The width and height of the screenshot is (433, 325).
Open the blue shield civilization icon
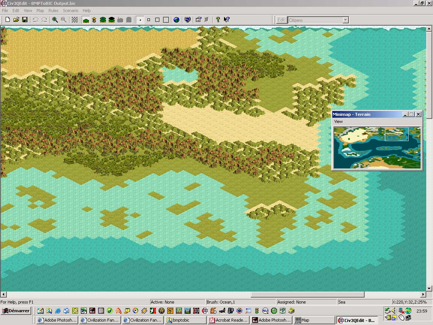(188, 20)
